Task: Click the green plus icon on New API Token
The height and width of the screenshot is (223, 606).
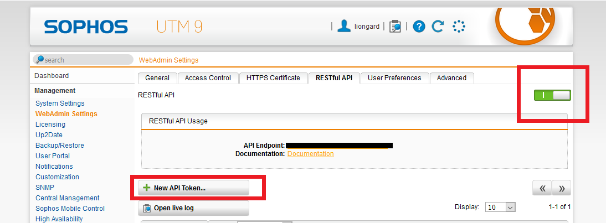Action: point(146,188)
